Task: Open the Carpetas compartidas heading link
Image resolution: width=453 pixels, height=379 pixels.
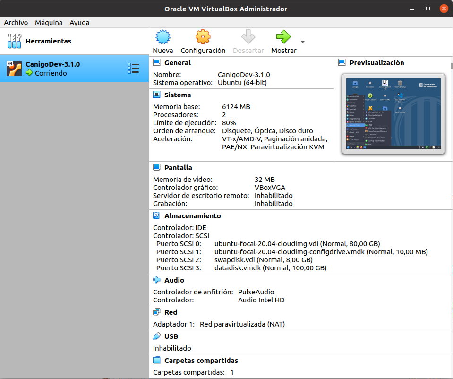Action: tap(201, 361)
